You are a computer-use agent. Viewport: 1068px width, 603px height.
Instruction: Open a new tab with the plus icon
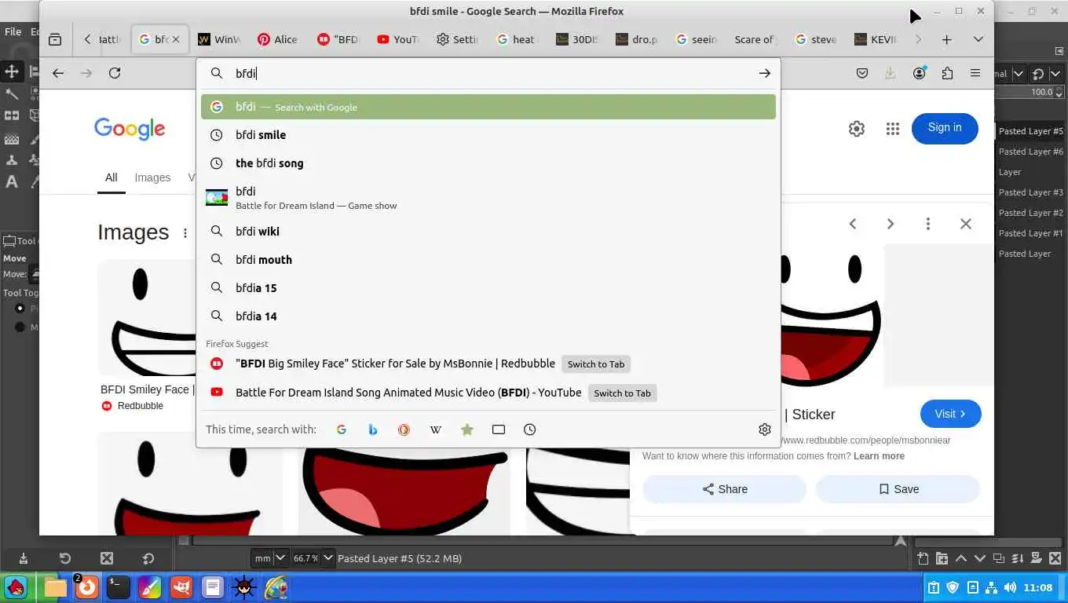click(947, 39)
